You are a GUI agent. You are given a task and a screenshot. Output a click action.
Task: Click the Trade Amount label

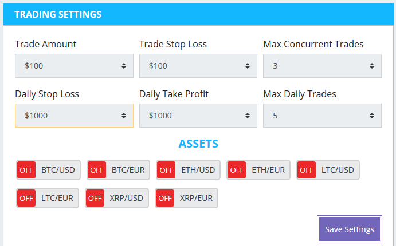(46, 44)
